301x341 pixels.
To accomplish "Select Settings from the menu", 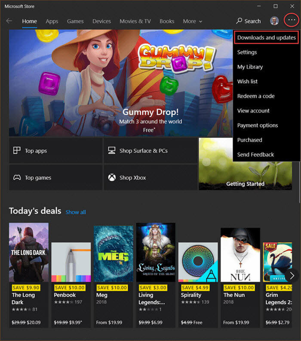I will coord(267,52).
